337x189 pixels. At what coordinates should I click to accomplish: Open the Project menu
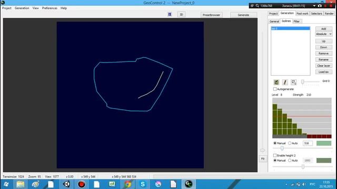click(7, 8)
